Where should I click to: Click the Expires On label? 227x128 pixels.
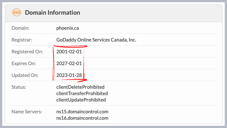(24, 64)
